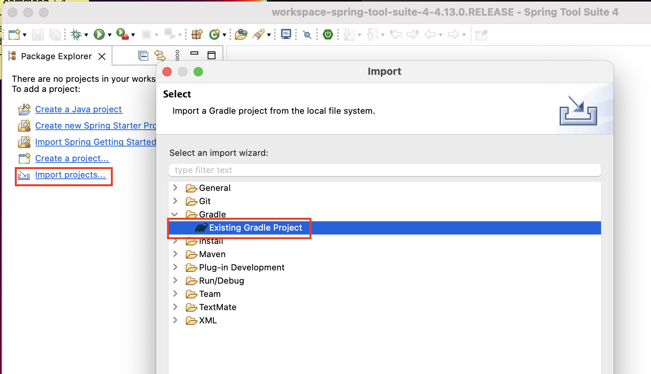Expand the Plug-in Development folder
The width and height of the screenshot is (651, 374).
click(x=175, y=267)
